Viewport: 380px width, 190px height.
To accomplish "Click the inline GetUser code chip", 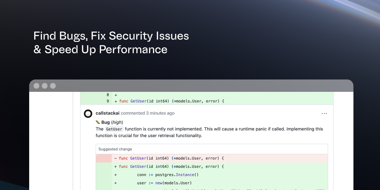I will (114, 129).
